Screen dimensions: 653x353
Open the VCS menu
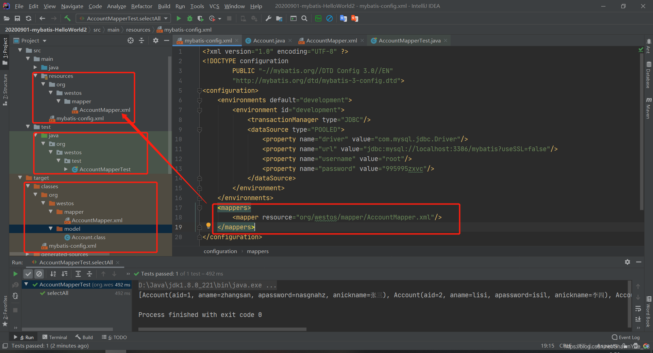[214, 6]
